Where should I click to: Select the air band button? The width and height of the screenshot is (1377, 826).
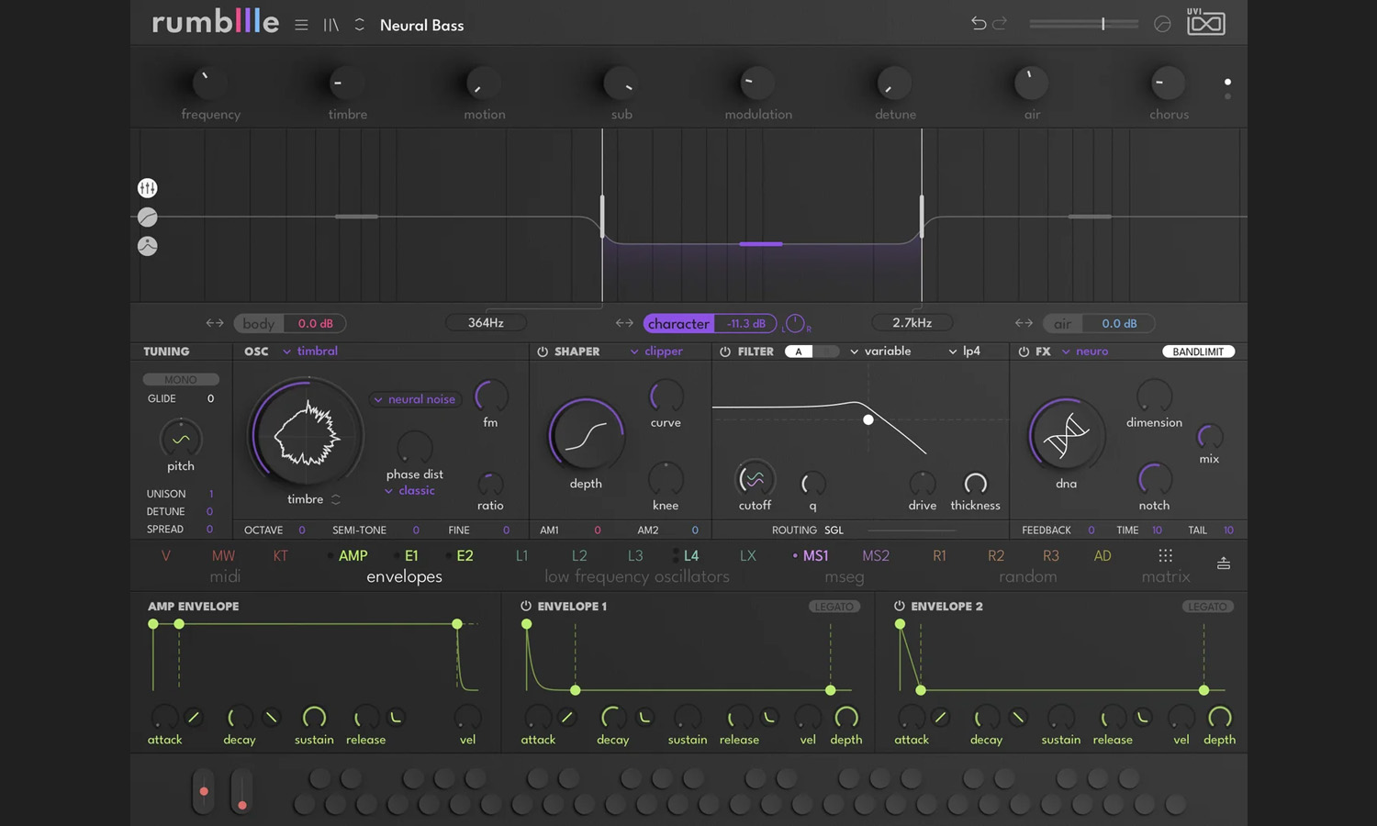tap(1062, 323)
